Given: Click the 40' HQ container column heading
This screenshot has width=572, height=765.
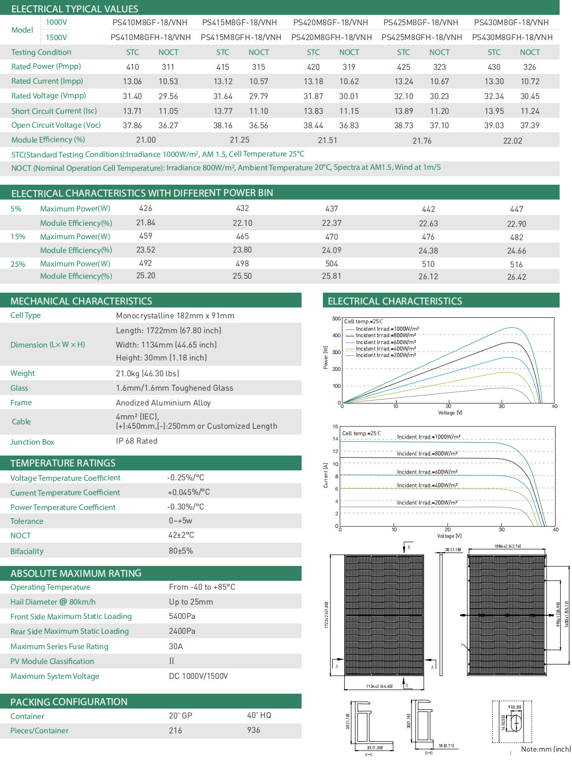Looking at the screenshot, I should [x=259, y=715].
